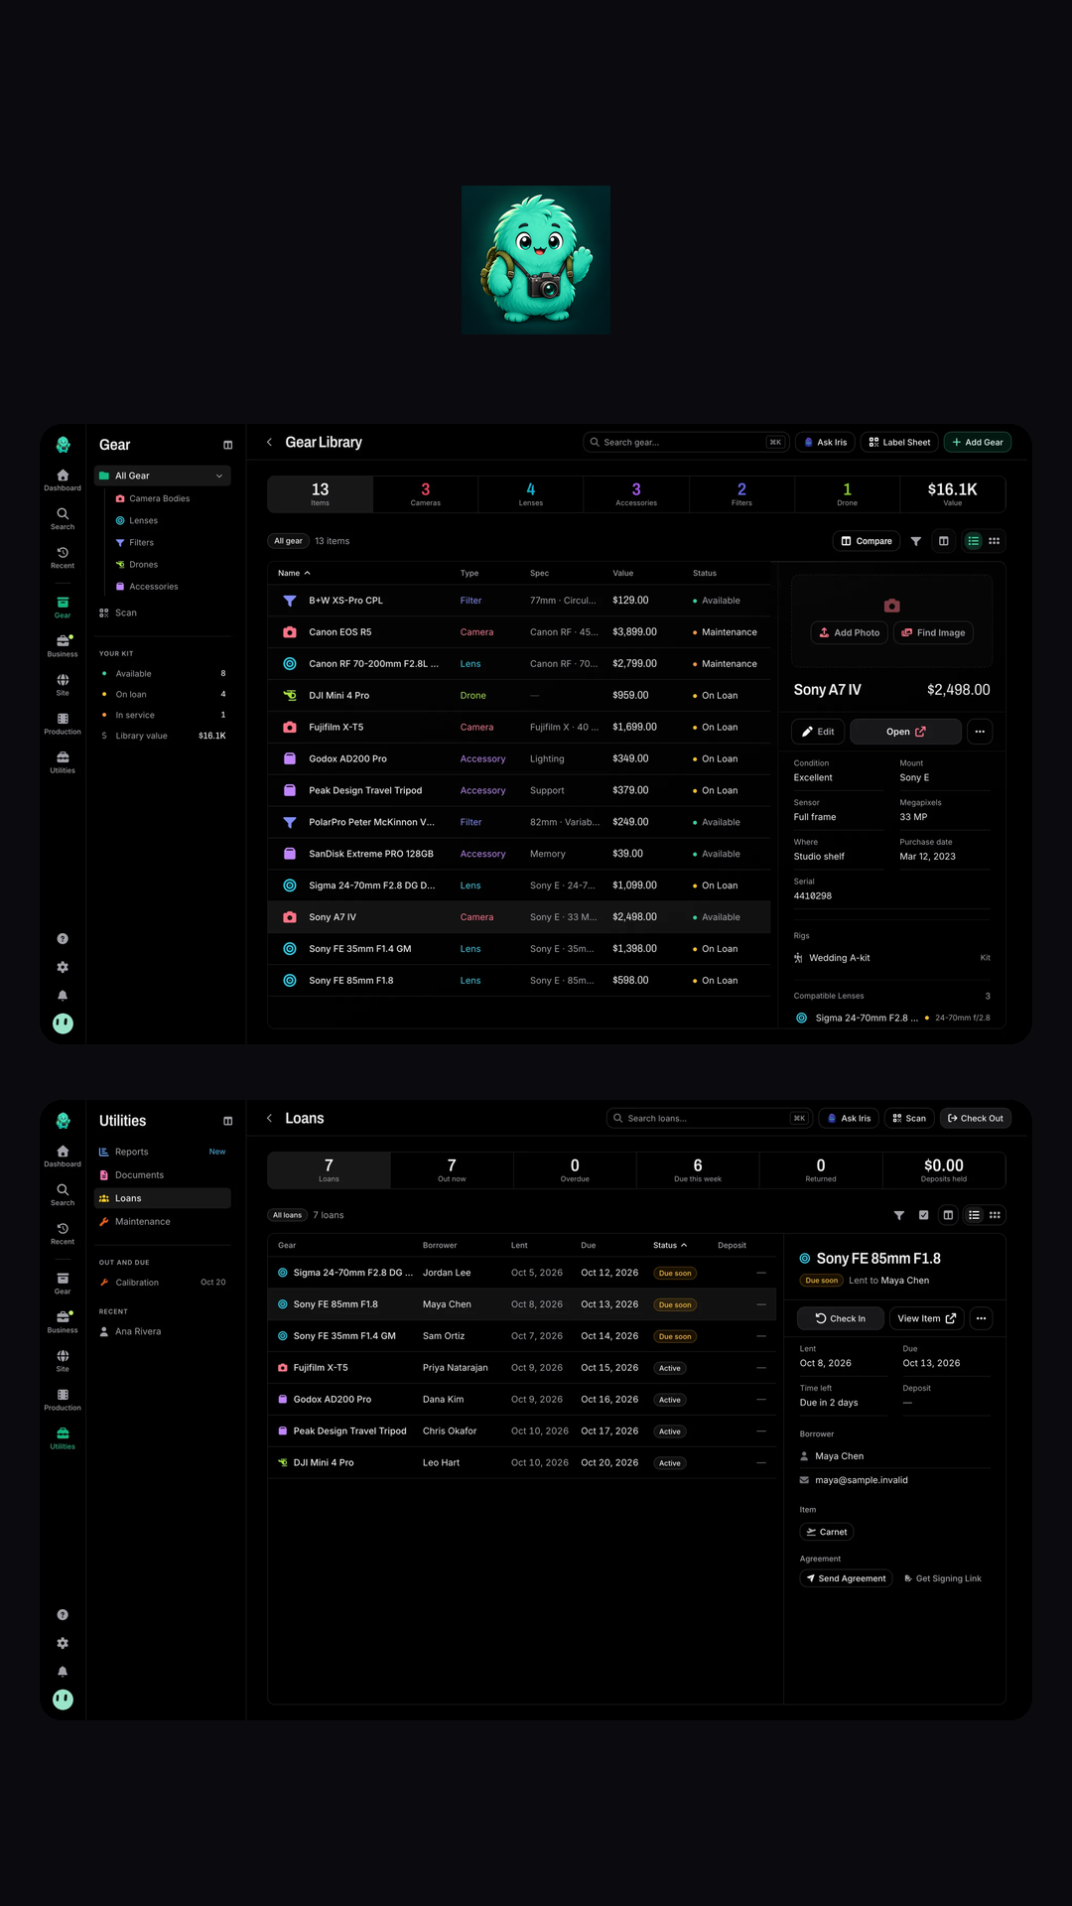1072x1906 pixels.
Task: Open Business in the Gear window sidebar
Action: [x=63, y=645]
